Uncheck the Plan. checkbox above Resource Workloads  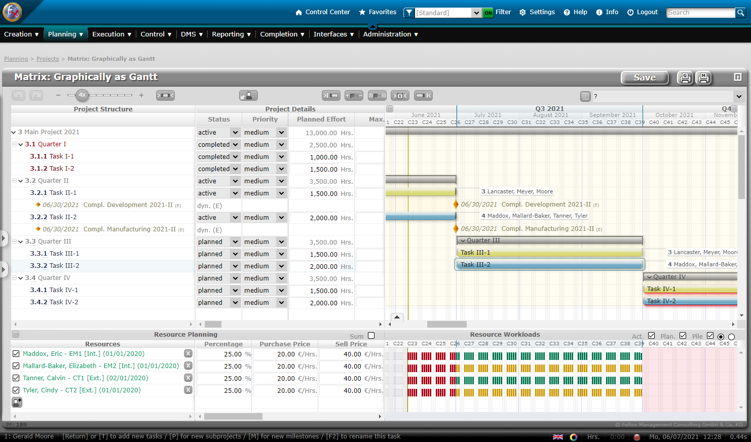[682, 335]
